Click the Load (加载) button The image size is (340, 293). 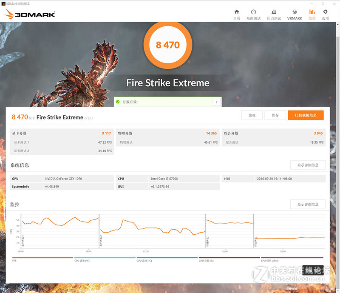(x=252, y=115)
